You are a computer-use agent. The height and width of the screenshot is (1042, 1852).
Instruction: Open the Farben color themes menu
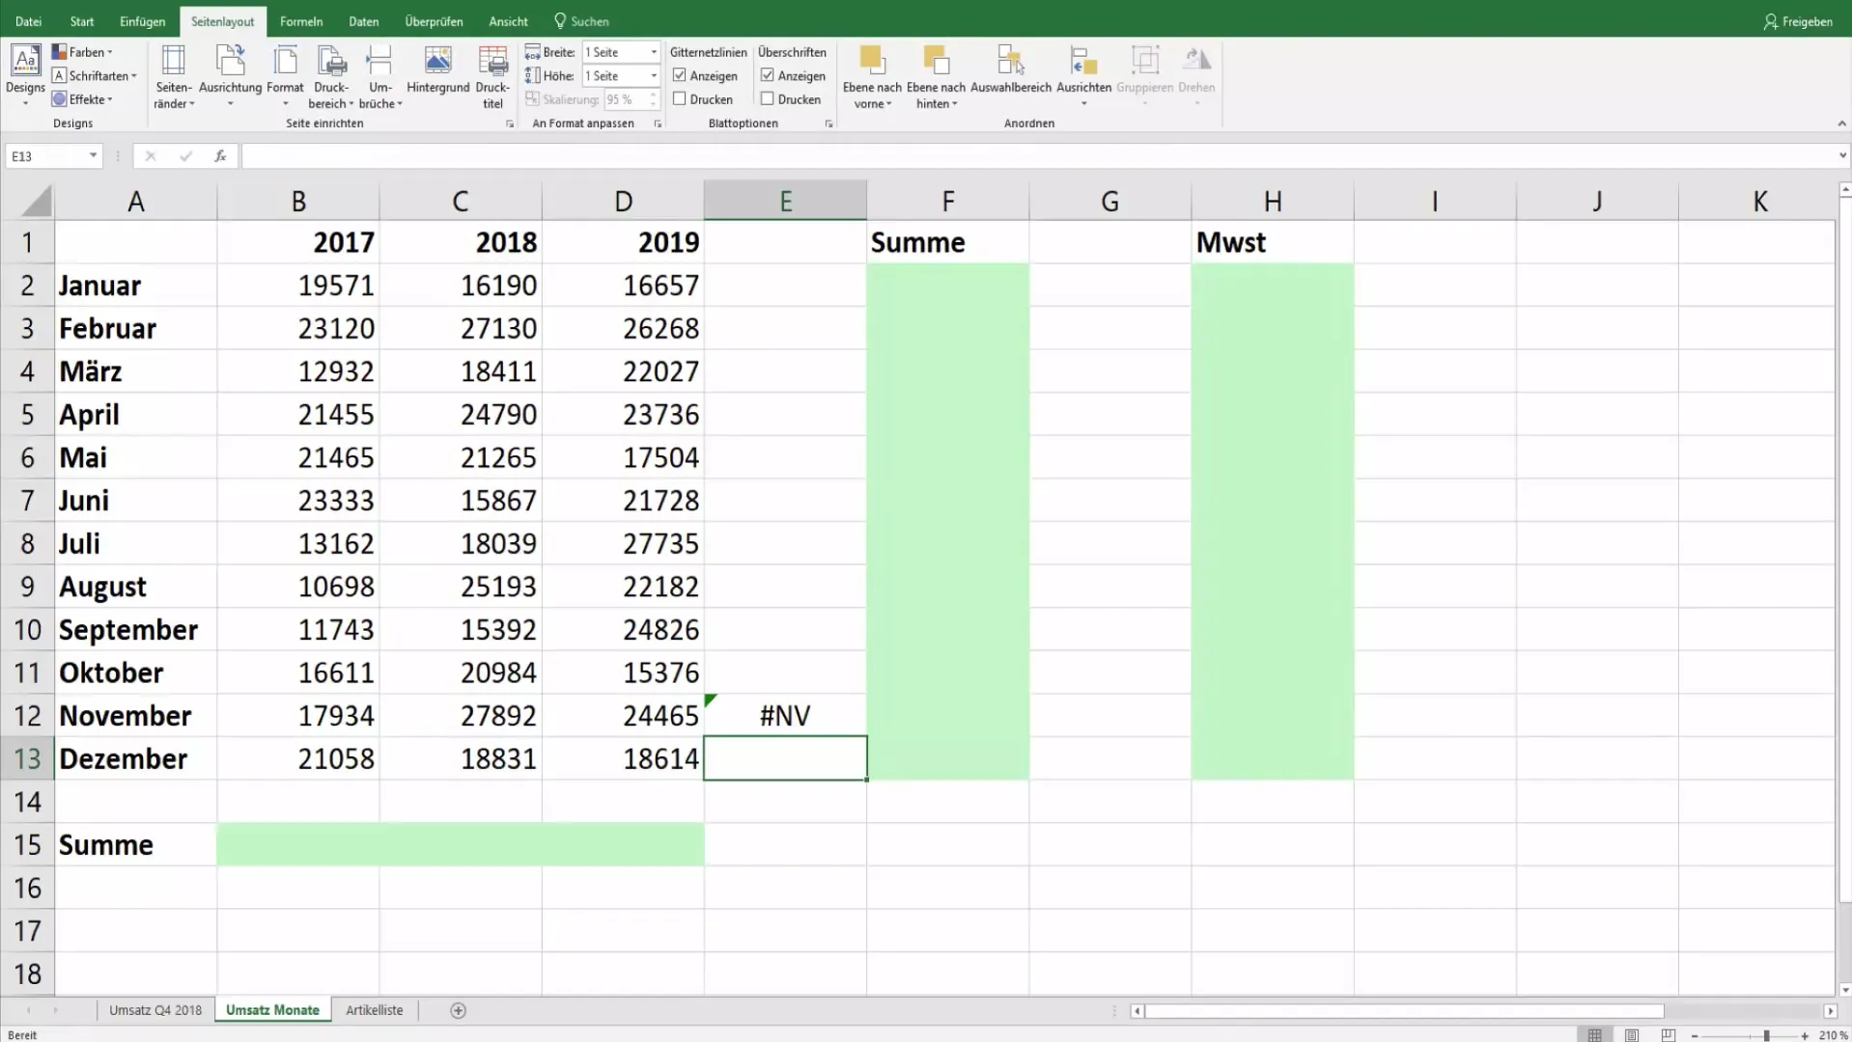pyautogui.click(x=82, y=52)
